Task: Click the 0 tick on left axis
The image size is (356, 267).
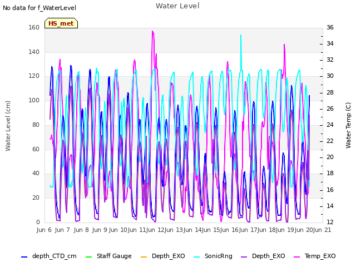Action: click(x=38, y=222)
